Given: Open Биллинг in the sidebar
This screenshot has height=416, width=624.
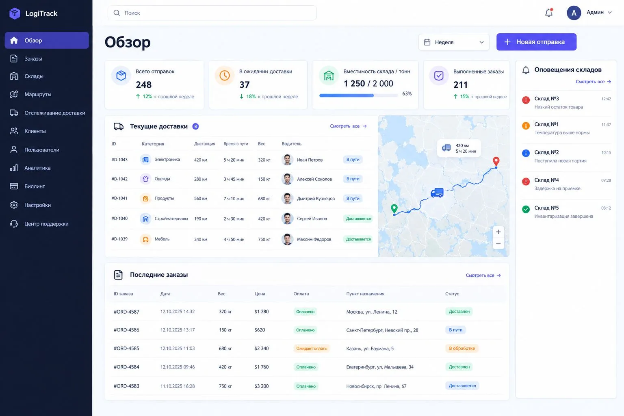Looking at the screenshot, I should pyautogui.click(x=47, y=186).
